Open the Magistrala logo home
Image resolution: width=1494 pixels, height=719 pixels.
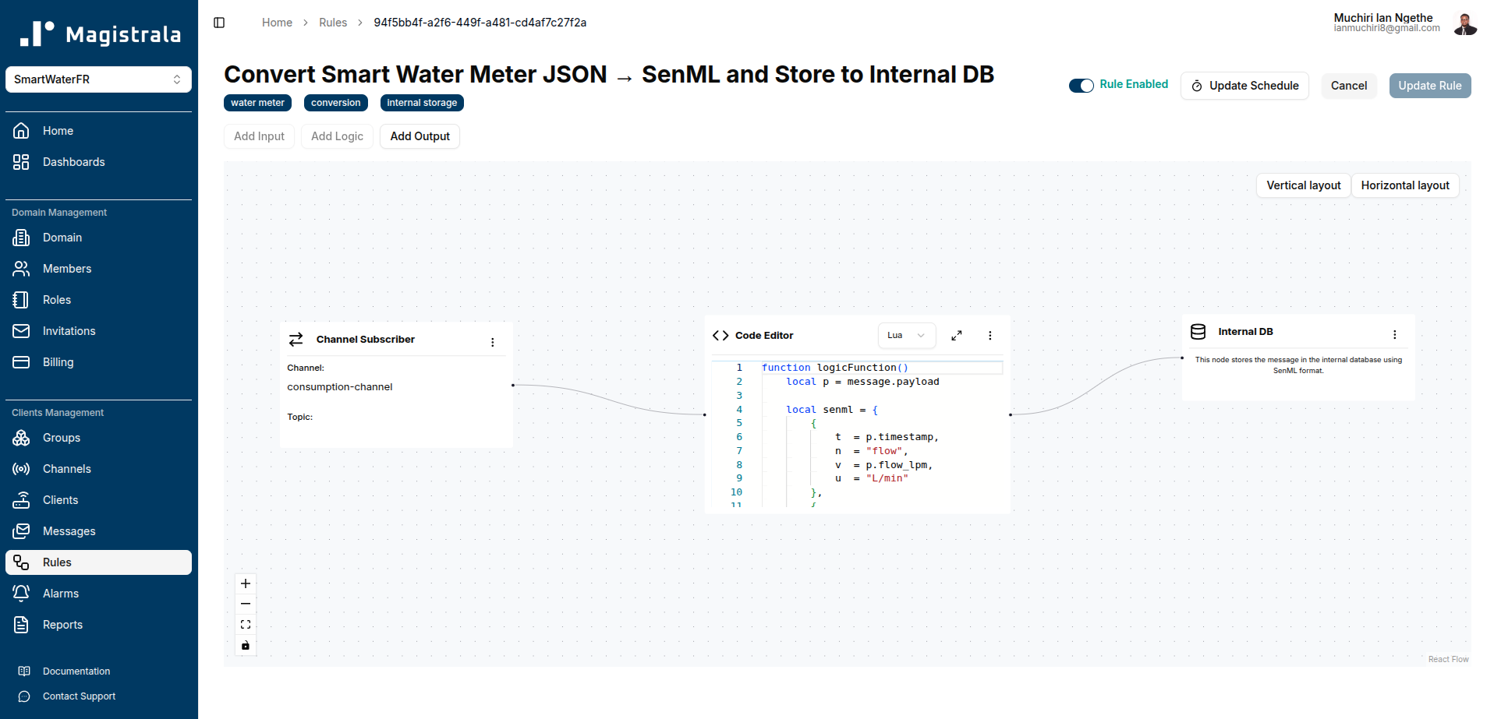(x=99, y=33)
